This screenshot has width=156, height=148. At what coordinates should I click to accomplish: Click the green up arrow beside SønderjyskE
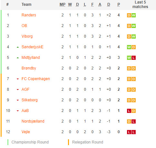18,47
